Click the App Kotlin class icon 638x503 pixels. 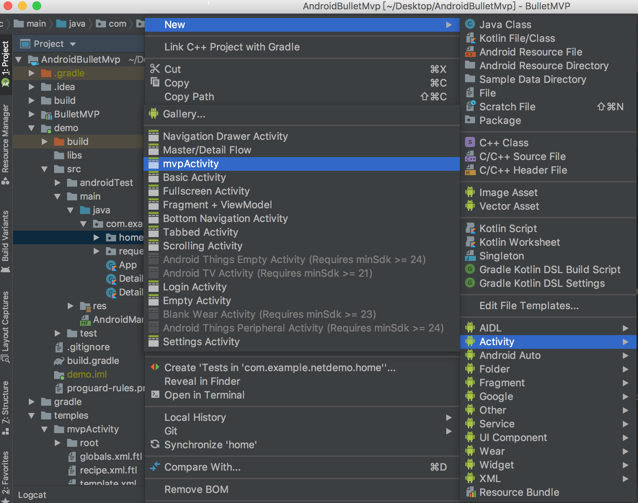pos(111,266)
